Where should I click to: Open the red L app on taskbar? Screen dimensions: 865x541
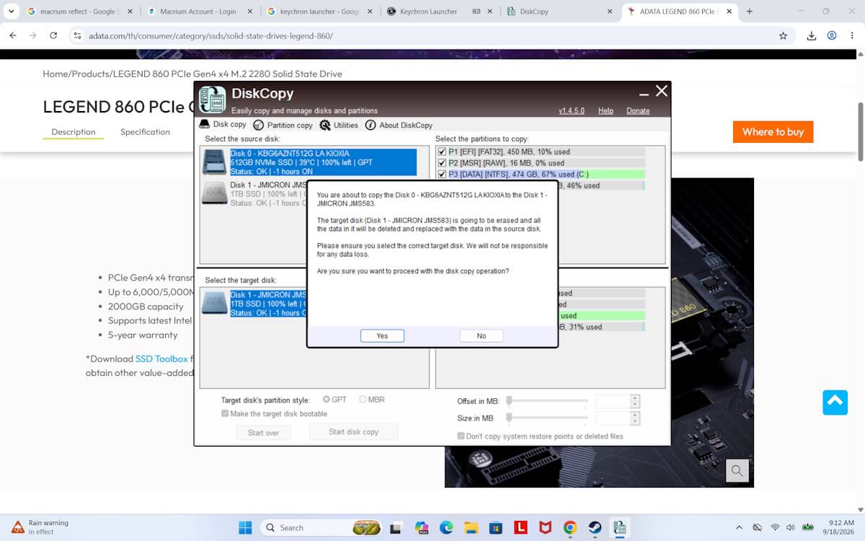[x=520, y=527]
